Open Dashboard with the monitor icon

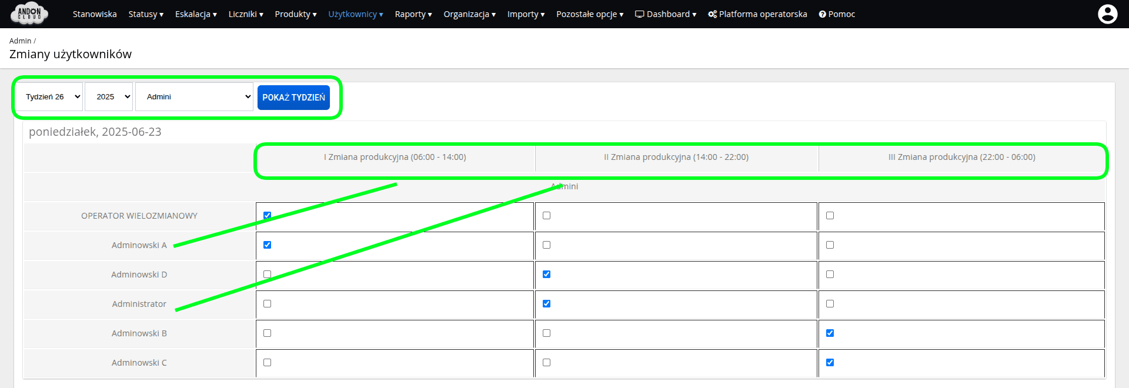(x=640, y=14)
